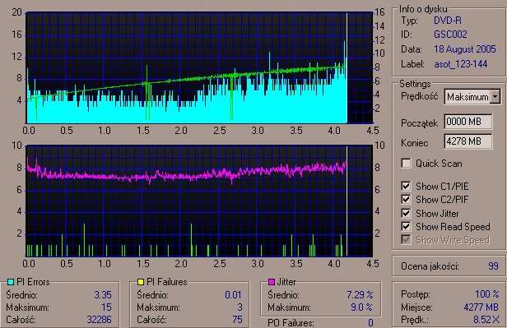Click the PI Errors Maksimum value 15
The height and width of the screenshot is (328, 507).
click(x=106, y=307)
